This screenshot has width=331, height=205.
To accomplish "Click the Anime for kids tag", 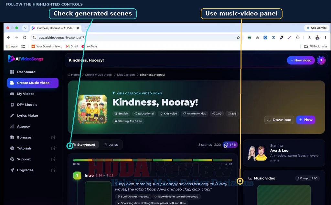I will [194, 114].
